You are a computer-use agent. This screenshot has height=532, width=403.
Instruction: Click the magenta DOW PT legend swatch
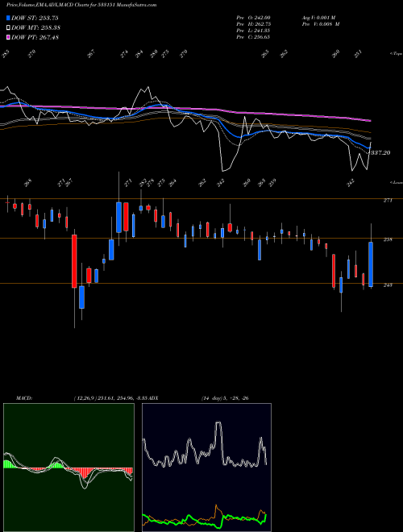(x=9, y=37)
